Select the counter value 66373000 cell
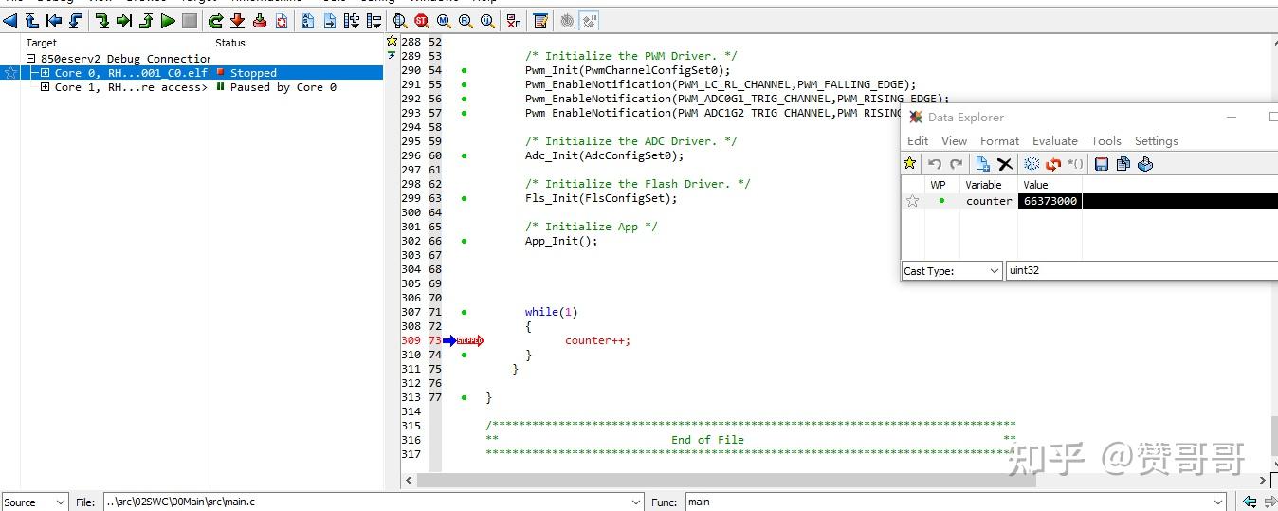Image resolution: width=1278 pixels, height=511 pixels. point(1050,201)
